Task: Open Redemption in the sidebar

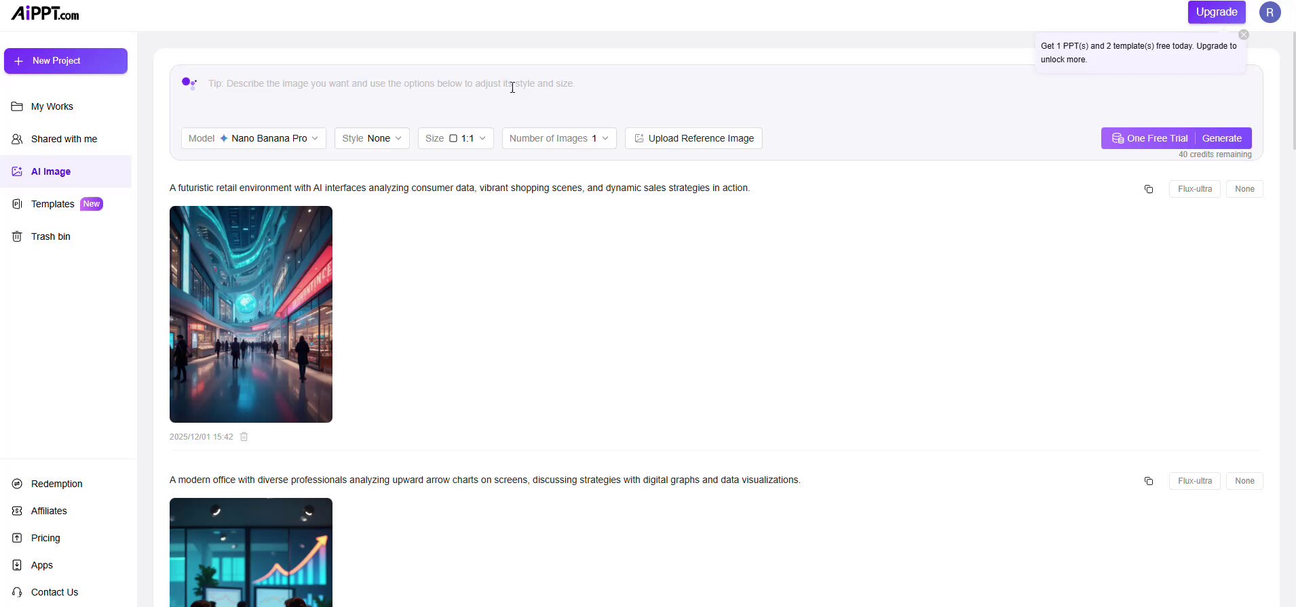Action: pos(56,484)
